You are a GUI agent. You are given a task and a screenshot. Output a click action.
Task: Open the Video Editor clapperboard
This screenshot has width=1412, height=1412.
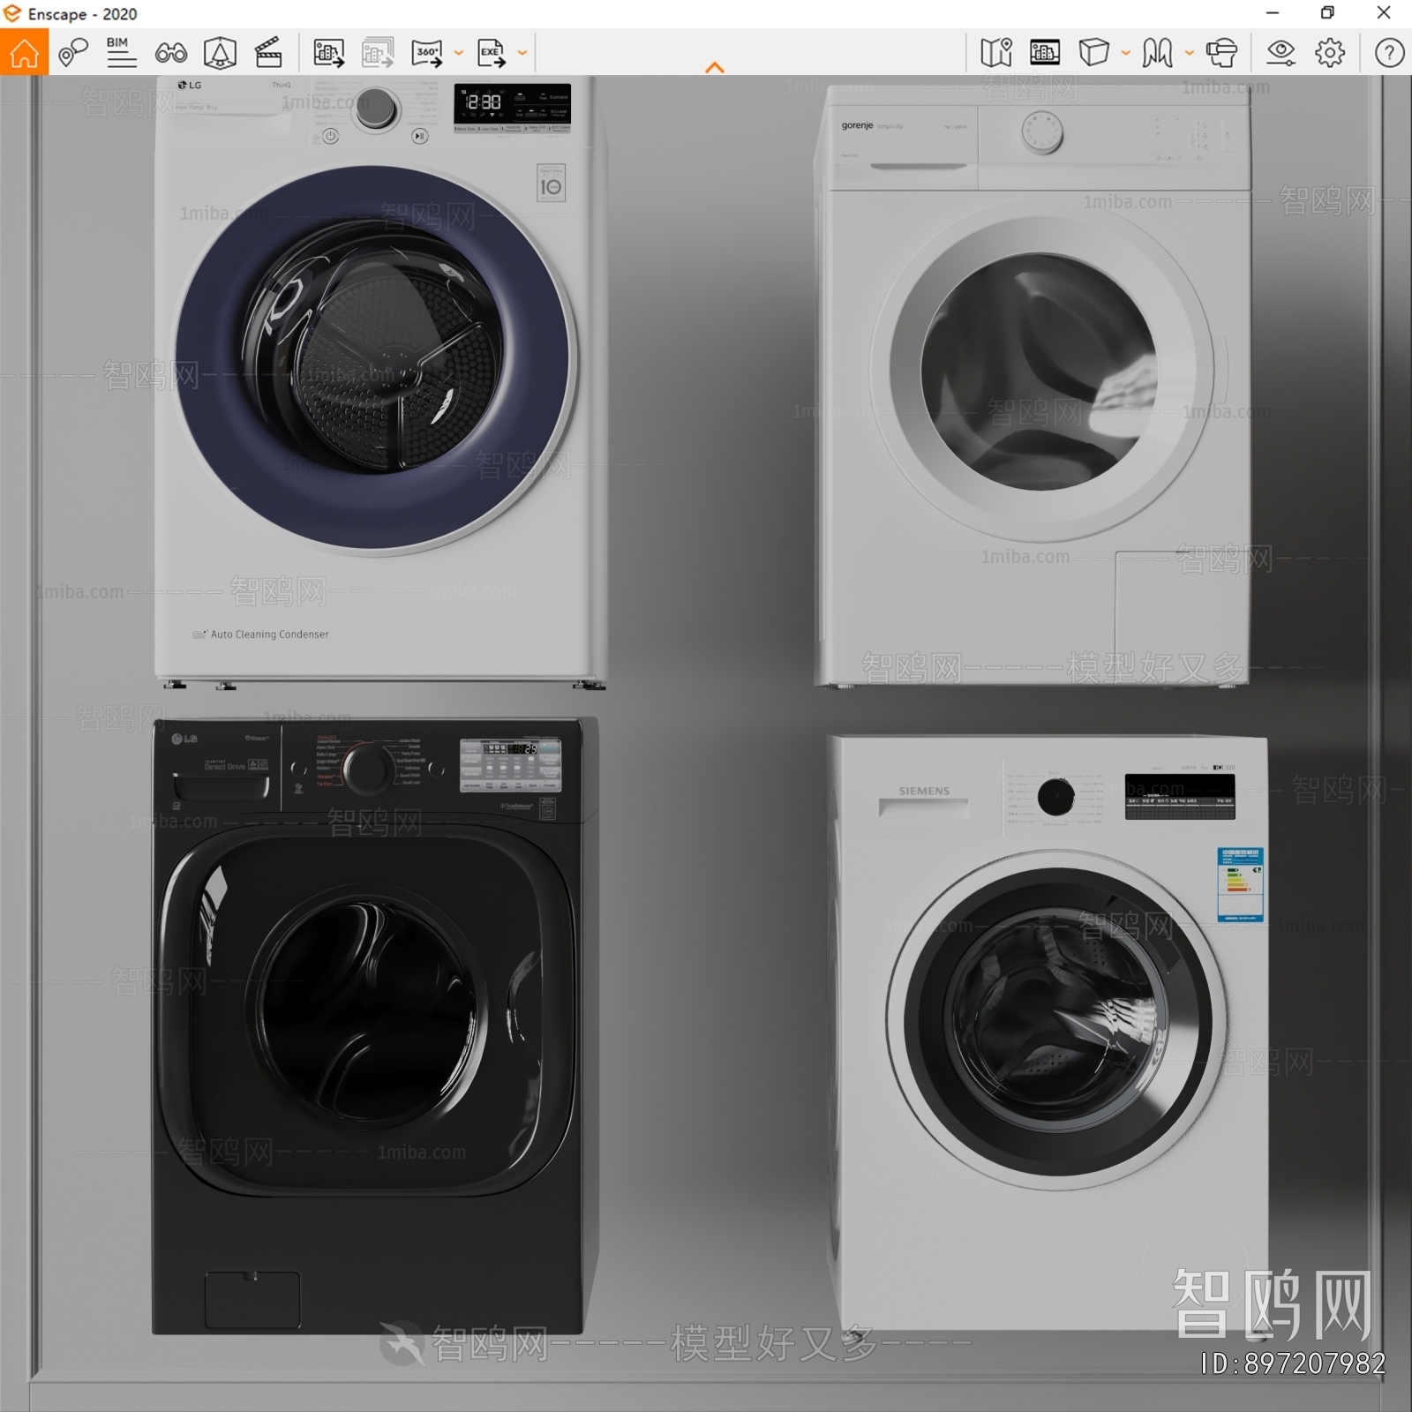(268, 53)
